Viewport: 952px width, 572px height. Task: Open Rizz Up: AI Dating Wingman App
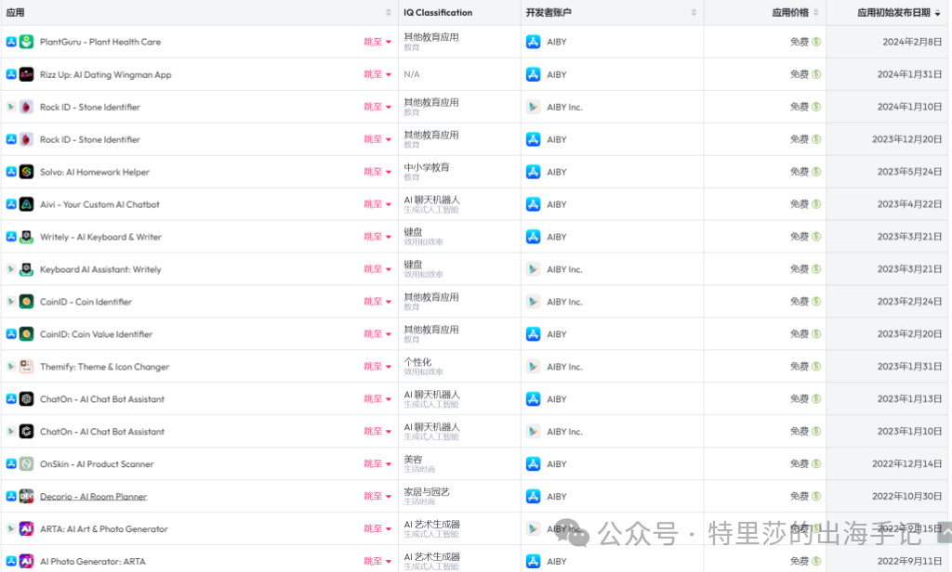(106, 74)
